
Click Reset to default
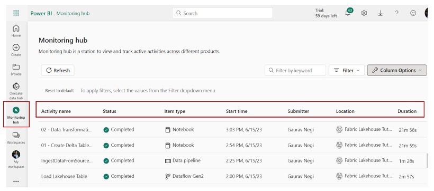pos(59,91)
